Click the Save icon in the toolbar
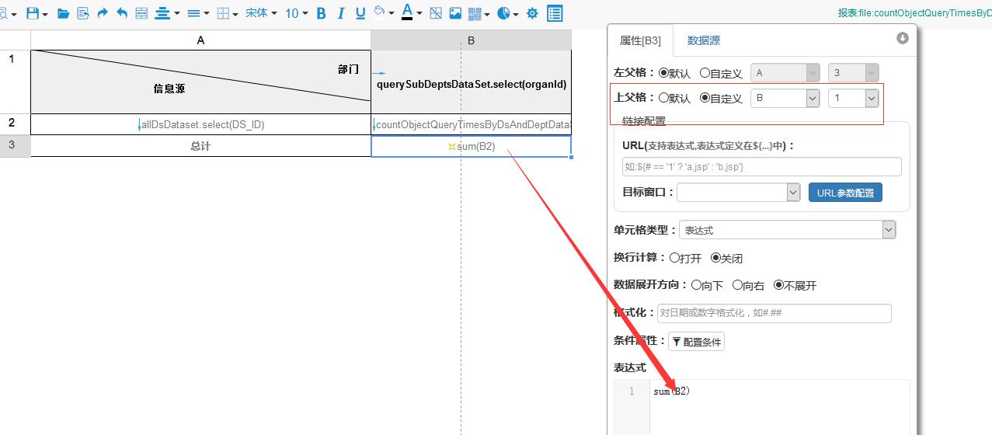 coord(33,13)
